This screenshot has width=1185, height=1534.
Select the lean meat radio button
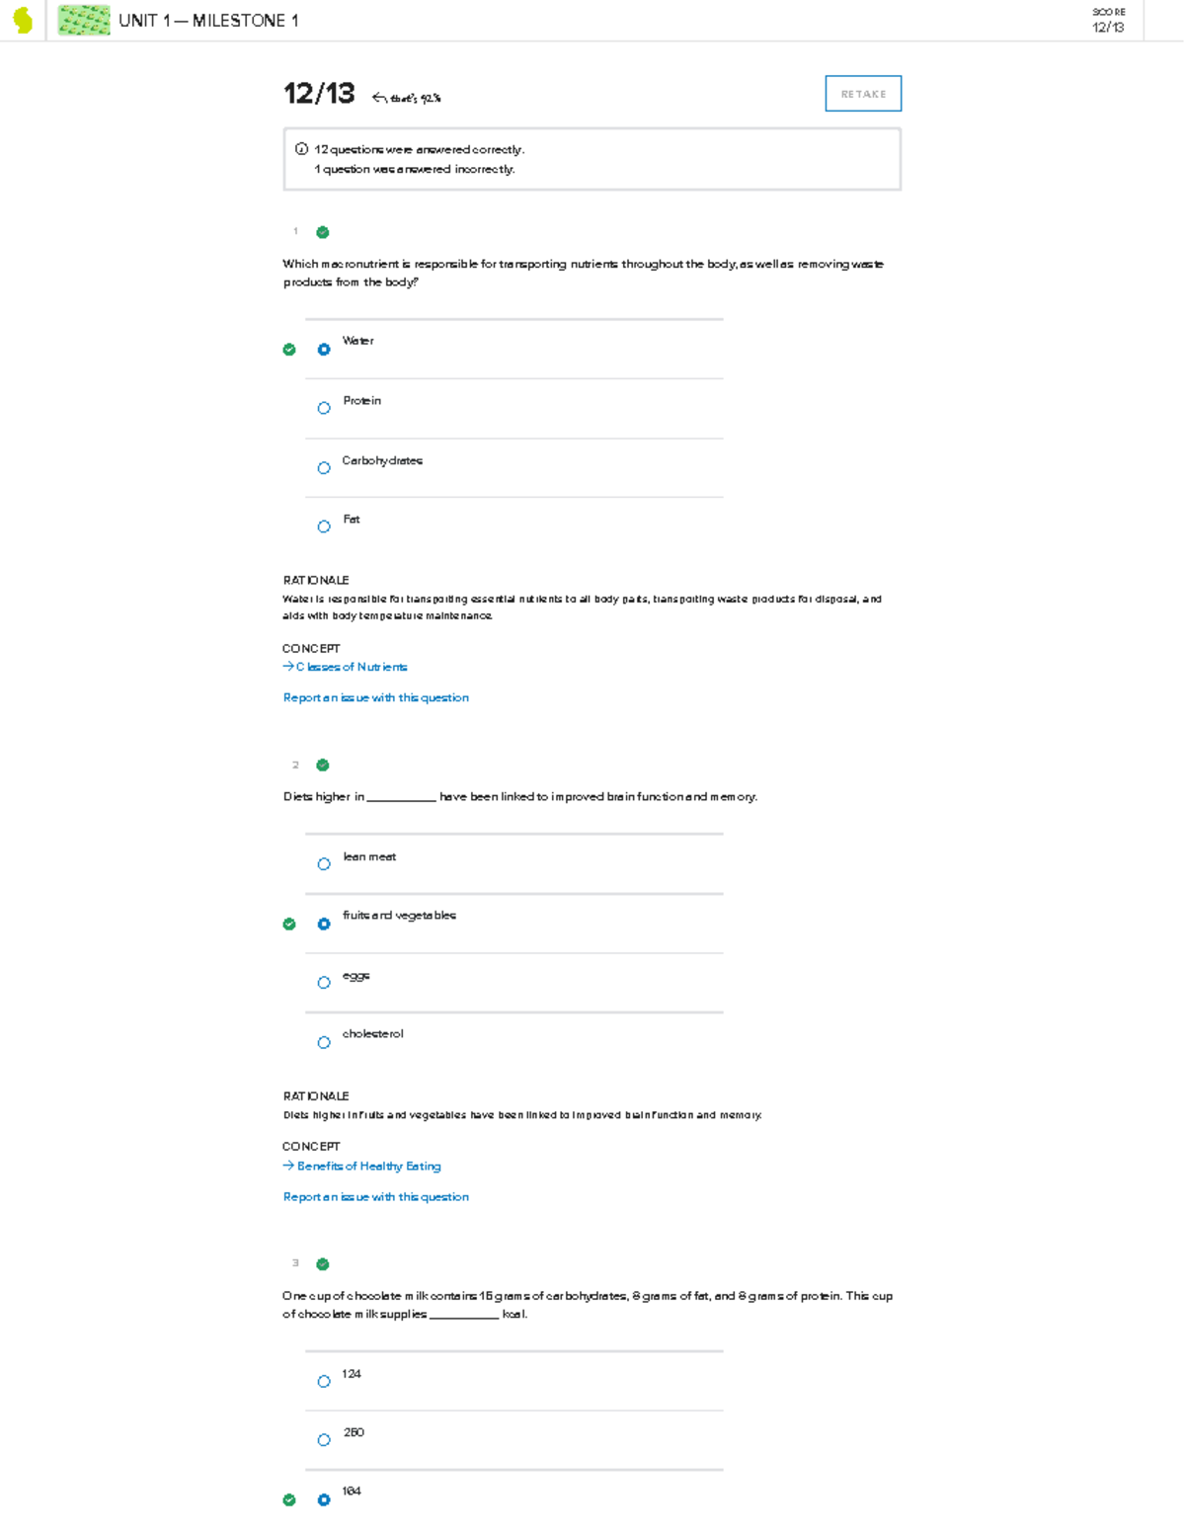pos(323,863)
